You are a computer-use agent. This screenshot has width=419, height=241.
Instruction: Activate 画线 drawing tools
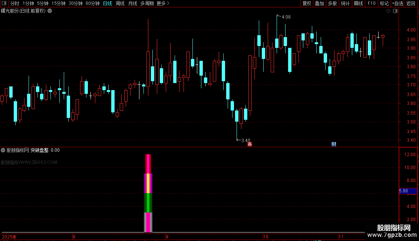click(358, 3)
